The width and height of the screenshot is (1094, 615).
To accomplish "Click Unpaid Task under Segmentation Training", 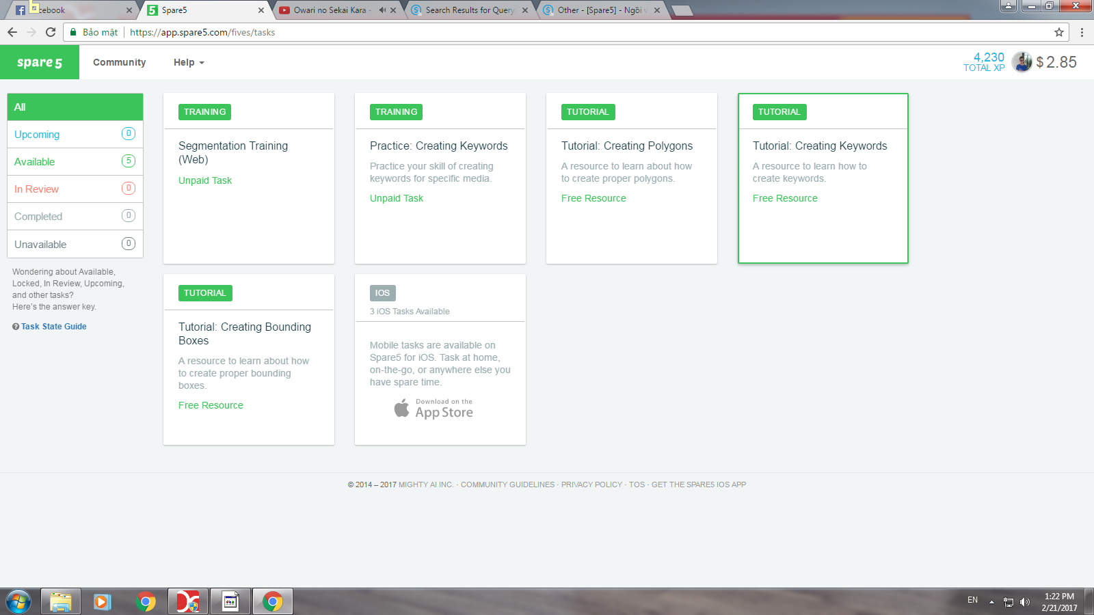I will 205,180.
